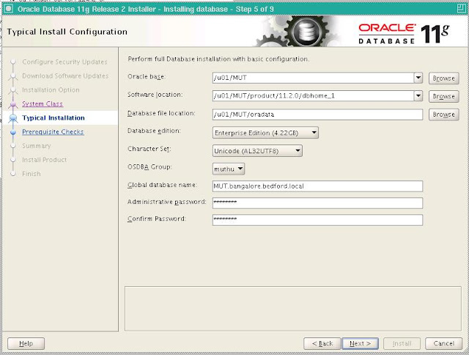Click the Typical Install Configuration heading

67,32
